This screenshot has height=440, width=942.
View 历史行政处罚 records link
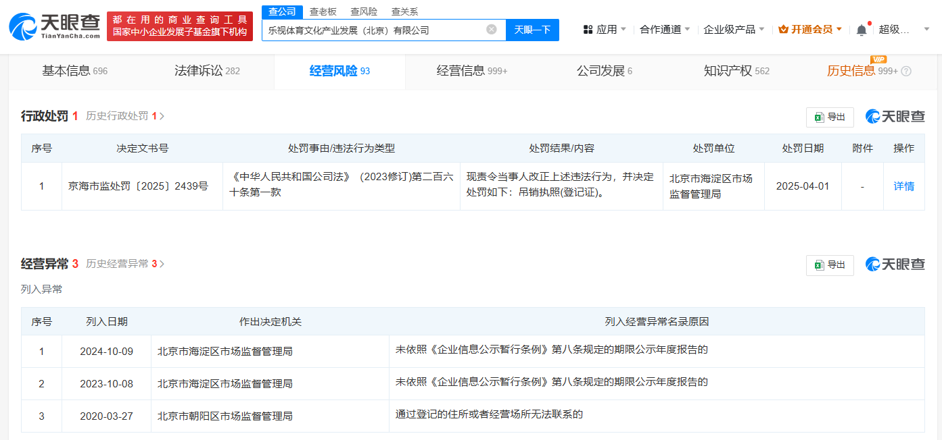[x=124, y=116]
